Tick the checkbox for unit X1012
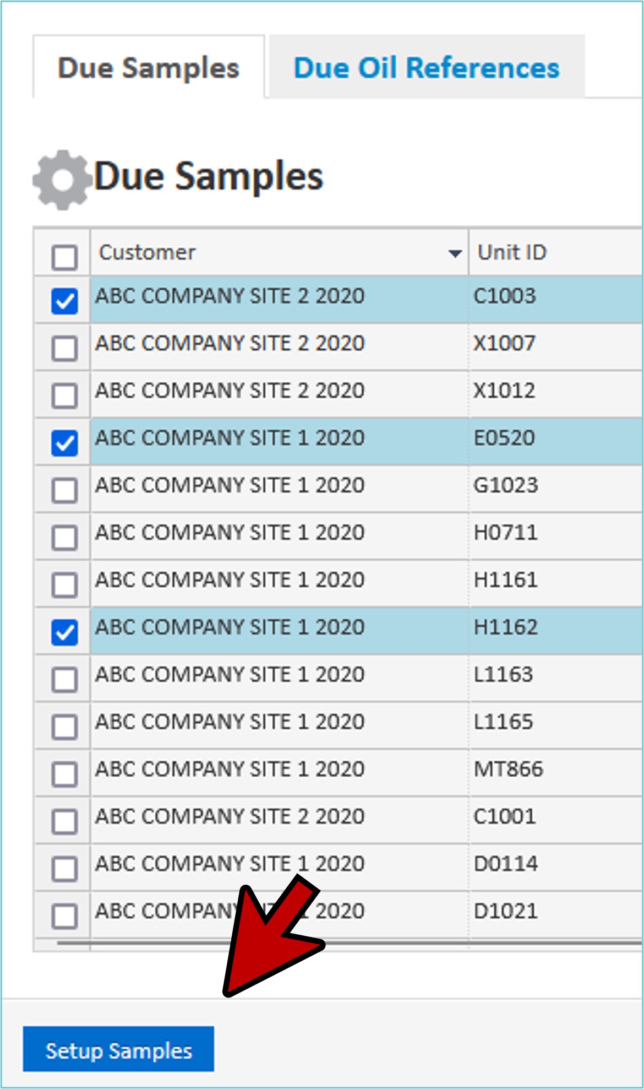 click(x=64, y=395)
